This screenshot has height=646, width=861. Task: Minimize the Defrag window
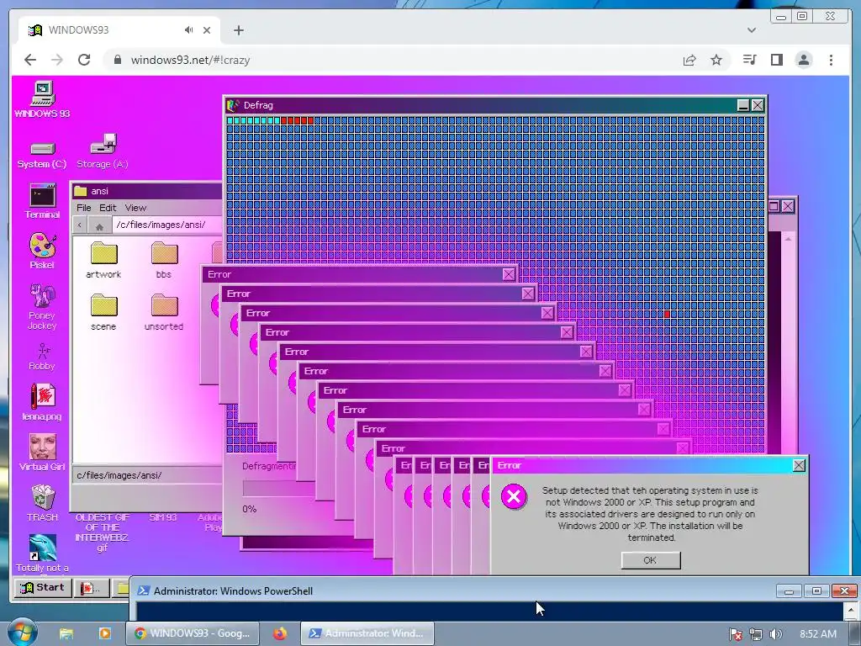(743, 105)
